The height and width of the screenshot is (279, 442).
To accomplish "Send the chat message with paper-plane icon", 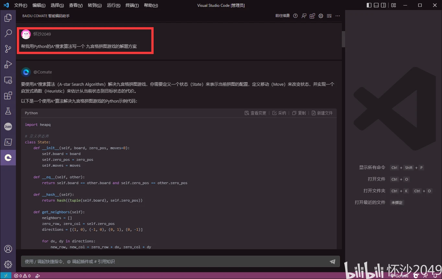I will [332, 262].
